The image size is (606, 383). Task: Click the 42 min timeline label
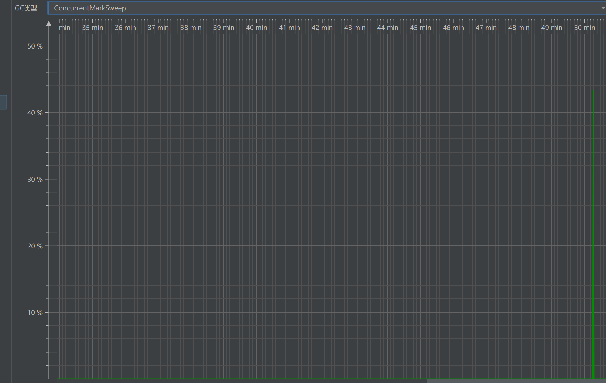(322, 28)
